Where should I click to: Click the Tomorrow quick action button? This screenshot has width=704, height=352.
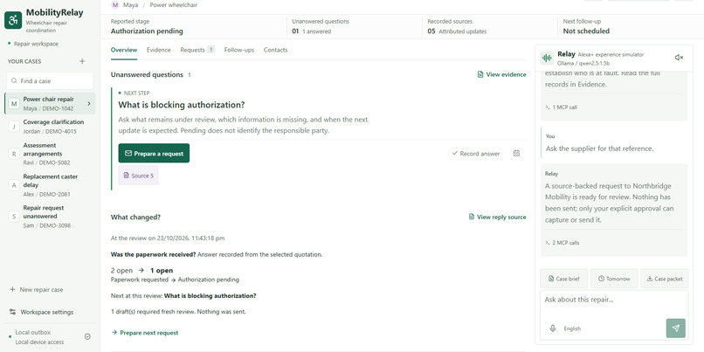click(614, 279)
